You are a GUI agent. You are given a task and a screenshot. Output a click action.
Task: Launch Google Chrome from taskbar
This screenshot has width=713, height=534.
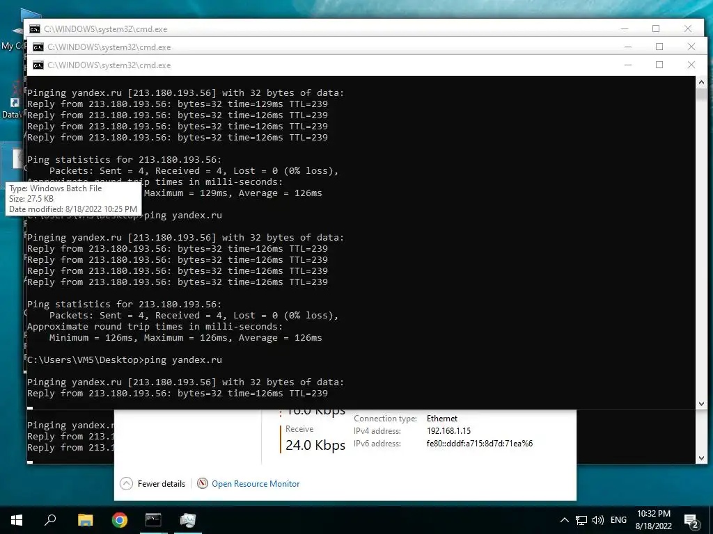coord(120,519)
